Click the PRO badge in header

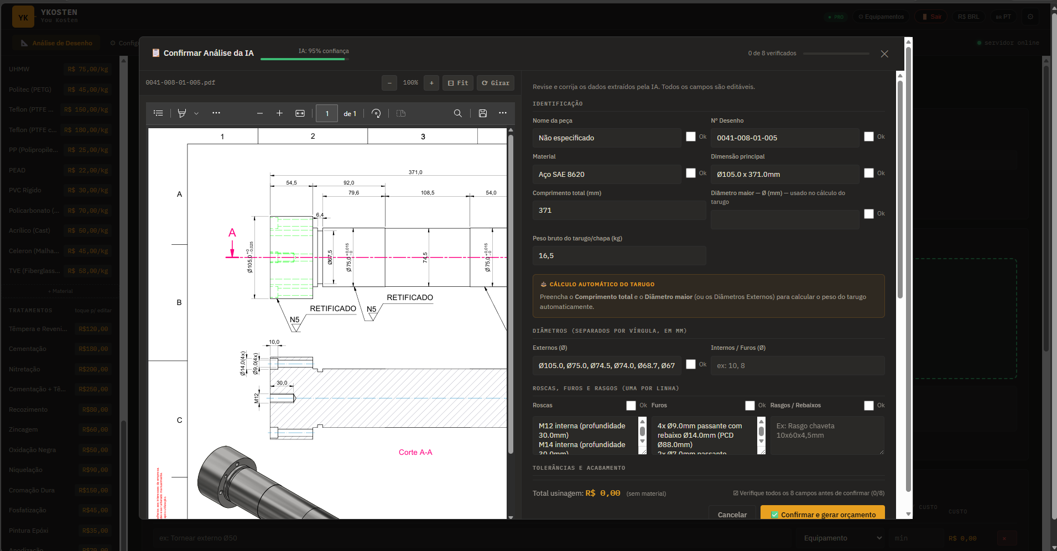[x=836, y=17]
